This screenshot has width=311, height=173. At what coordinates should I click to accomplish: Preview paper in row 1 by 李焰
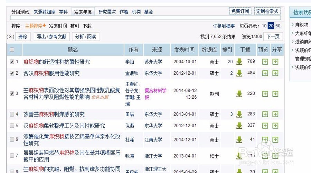click(265, 62)
